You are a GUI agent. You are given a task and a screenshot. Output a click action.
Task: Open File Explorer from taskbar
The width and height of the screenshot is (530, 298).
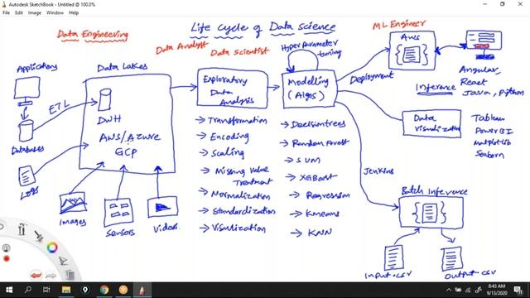[x=66, y=290]
